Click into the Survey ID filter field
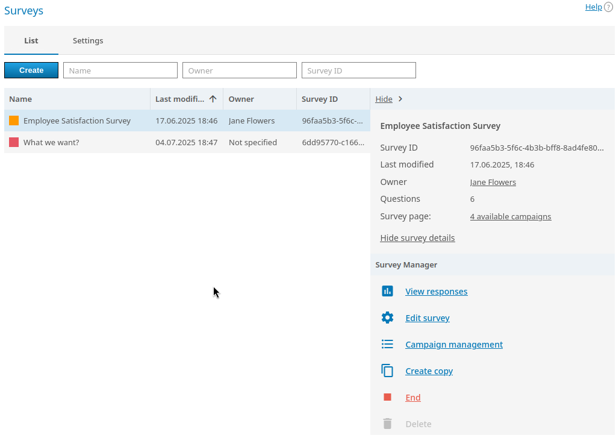616x438 pixels. pyautogui.click(x=358, y=70)
